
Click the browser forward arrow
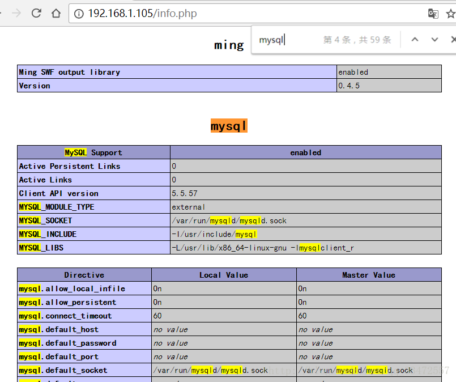(16, 14)
